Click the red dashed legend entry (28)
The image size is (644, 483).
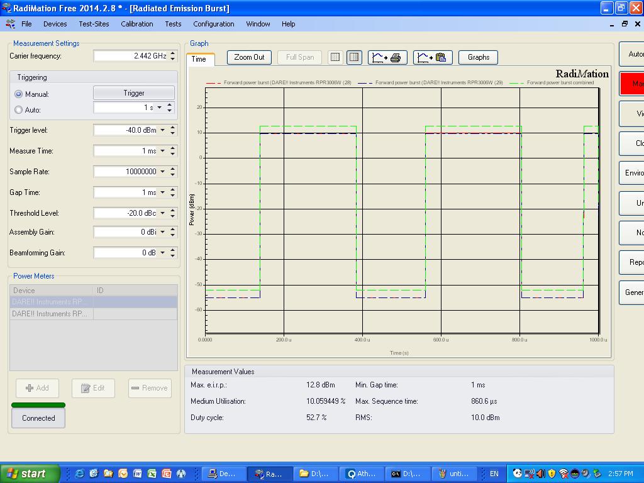pos(279,82)
